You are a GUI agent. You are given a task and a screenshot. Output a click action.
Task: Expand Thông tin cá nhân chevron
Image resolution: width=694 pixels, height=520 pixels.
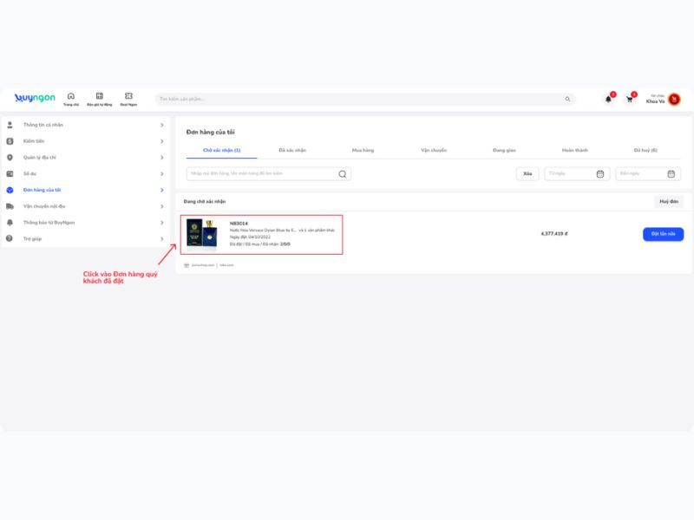(162, 125)
